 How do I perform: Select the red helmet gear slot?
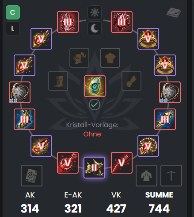point(68,22)
